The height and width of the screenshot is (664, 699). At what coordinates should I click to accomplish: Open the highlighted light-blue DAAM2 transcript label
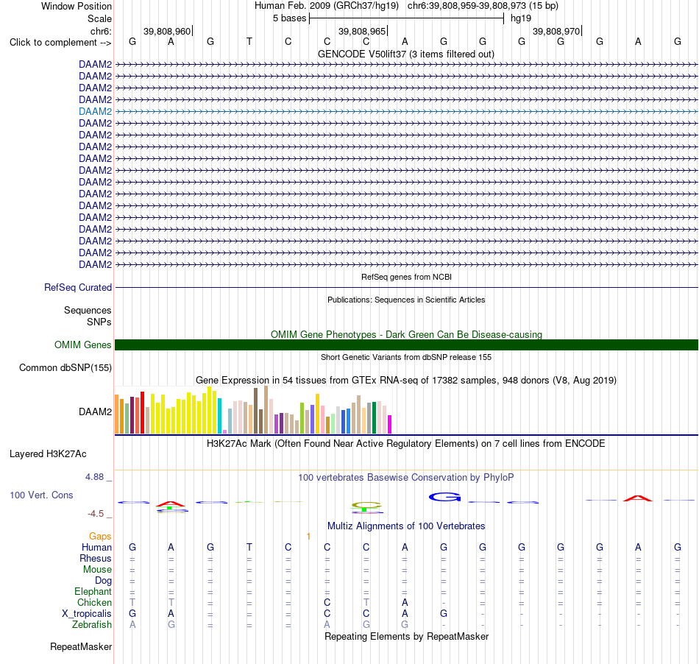click(95, 111)
